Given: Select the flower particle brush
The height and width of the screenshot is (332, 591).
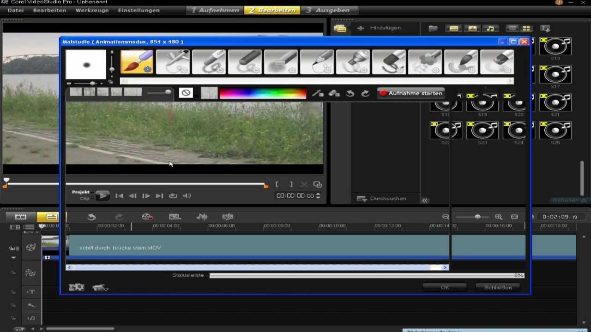Looking at the screenshot, I should click(x=425, y=62).
